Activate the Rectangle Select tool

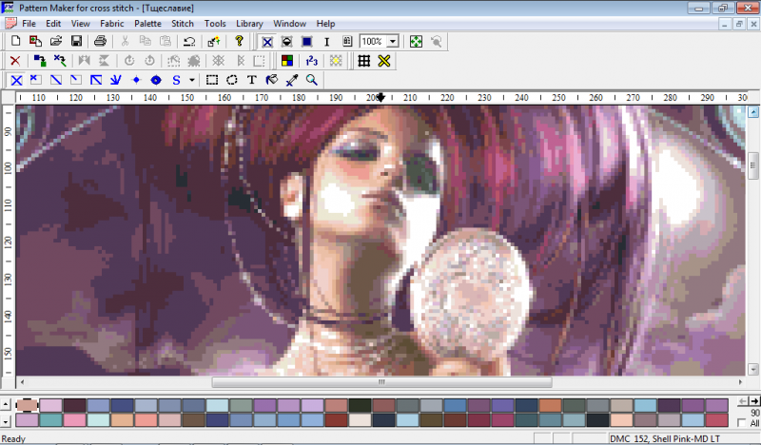tap(211, 80)
